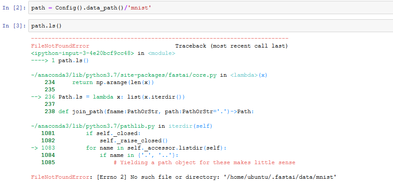Screen dimensions: 393x183
Task: Click the <lambda>(x) function name
Action: [249, 75]
